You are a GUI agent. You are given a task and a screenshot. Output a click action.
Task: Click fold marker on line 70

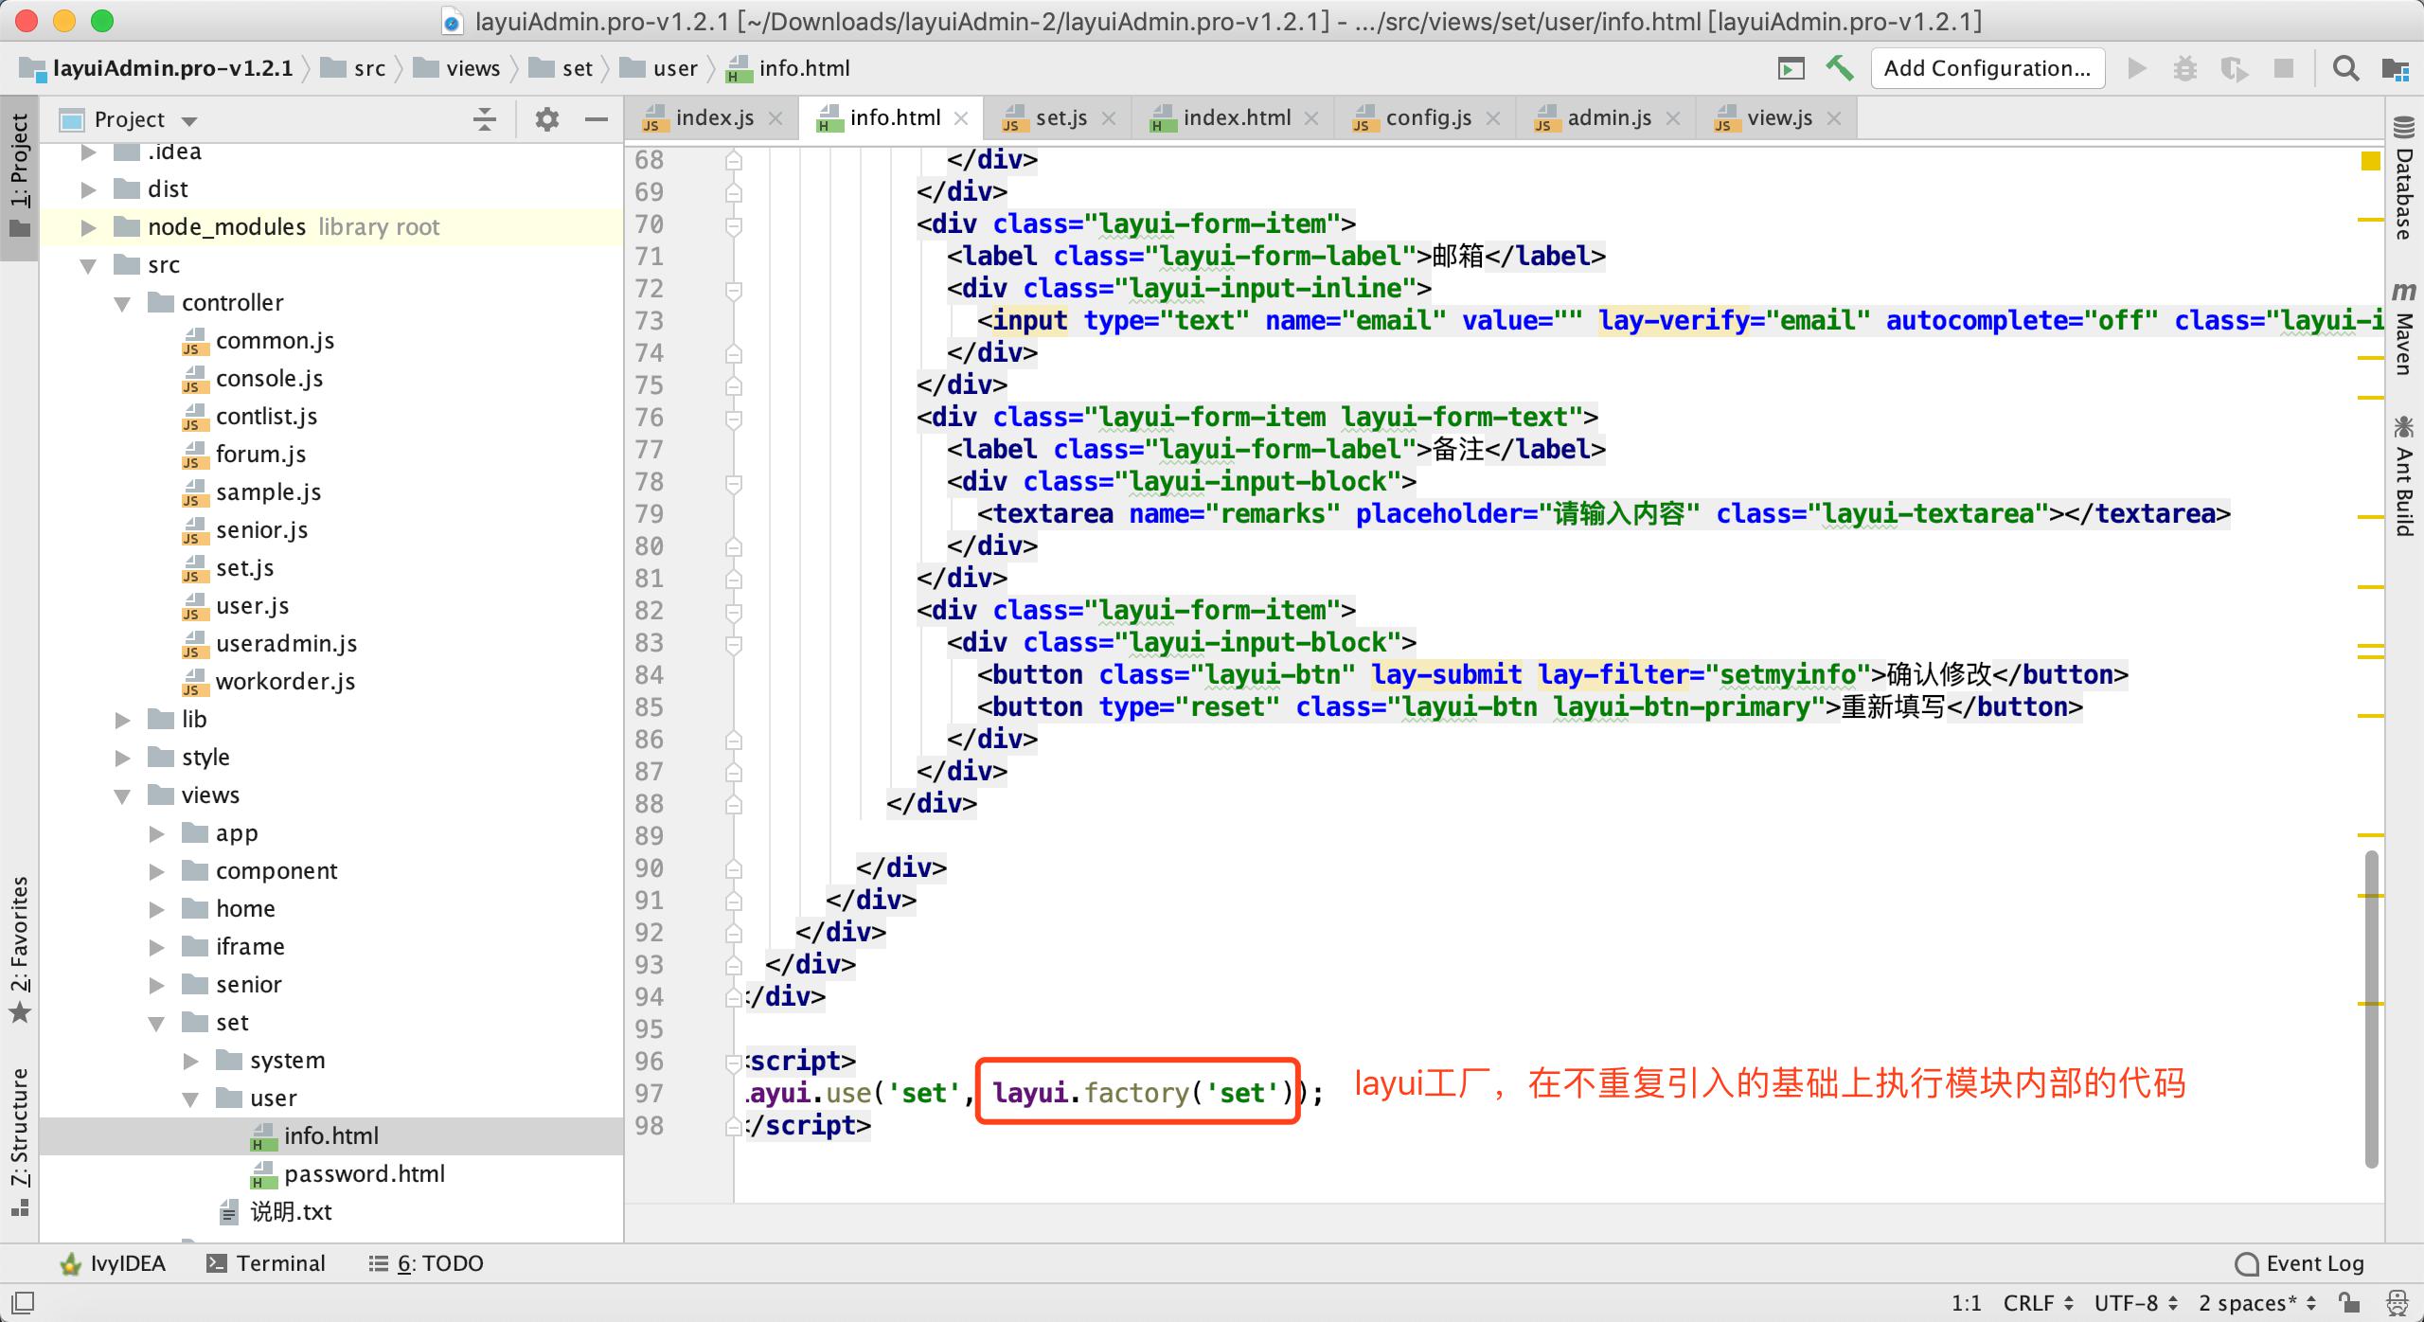733,225
